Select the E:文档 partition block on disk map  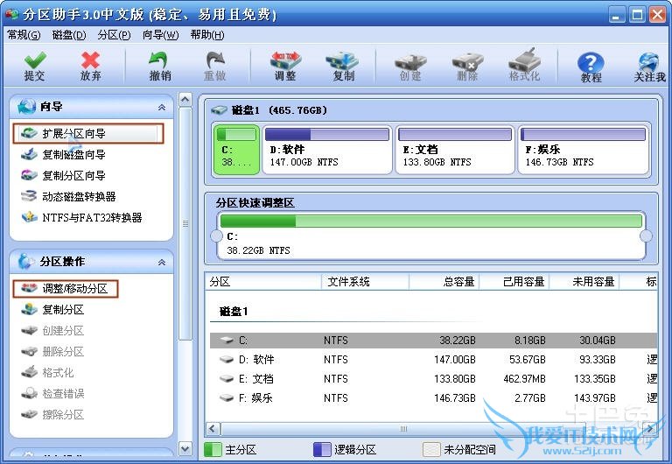tap(455, 150)
